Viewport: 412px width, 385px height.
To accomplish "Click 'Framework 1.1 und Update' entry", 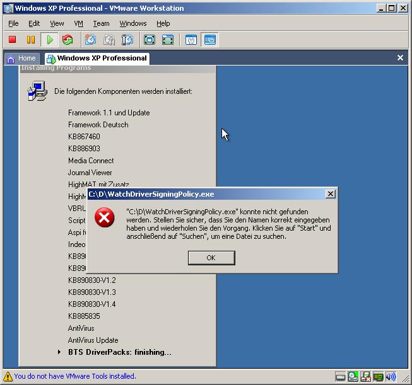I will (x=109, y=113).
